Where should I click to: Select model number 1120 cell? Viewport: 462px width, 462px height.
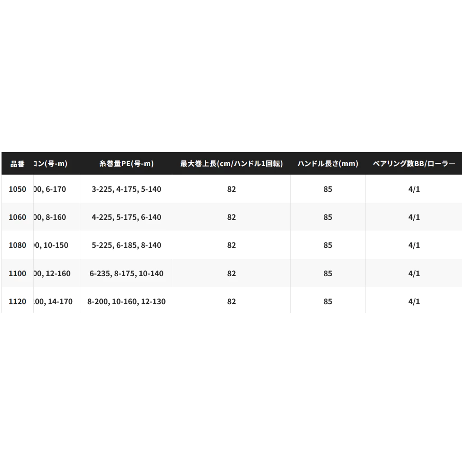coord(17,301)
